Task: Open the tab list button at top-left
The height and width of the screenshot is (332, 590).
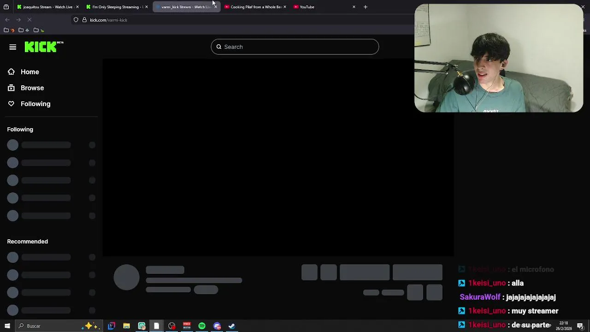Action: click(x=6, y=7)
